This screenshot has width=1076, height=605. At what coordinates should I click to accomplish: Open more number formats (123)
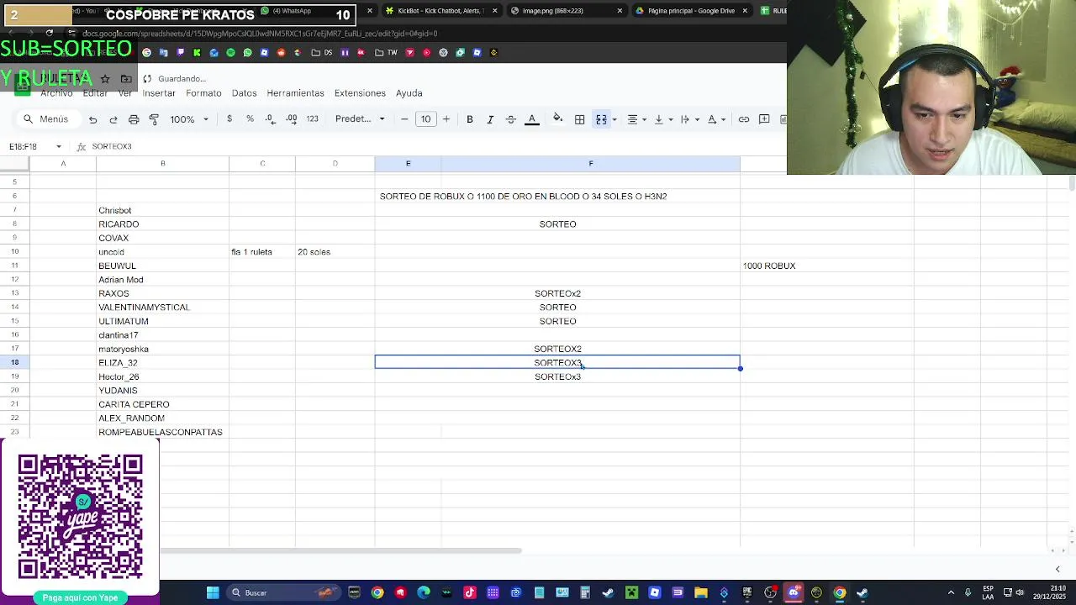pyautogui.click(x=312, y=119)
